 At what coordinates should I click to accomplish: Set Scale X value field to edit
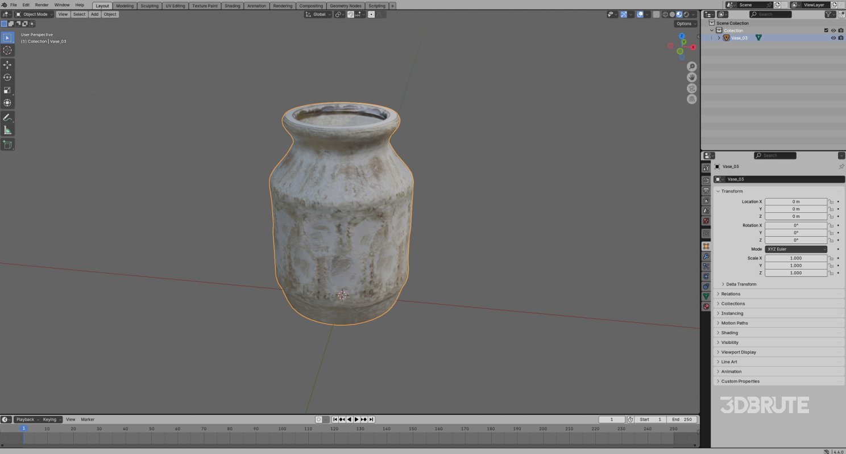796,258
